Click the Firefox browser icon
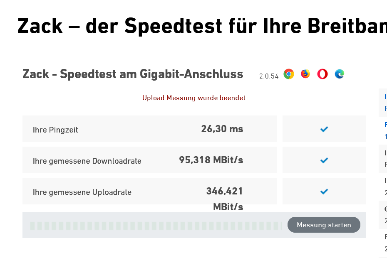The width and height of the screenshot is (387, 258). pyautogui.click(x=305, y=74)
